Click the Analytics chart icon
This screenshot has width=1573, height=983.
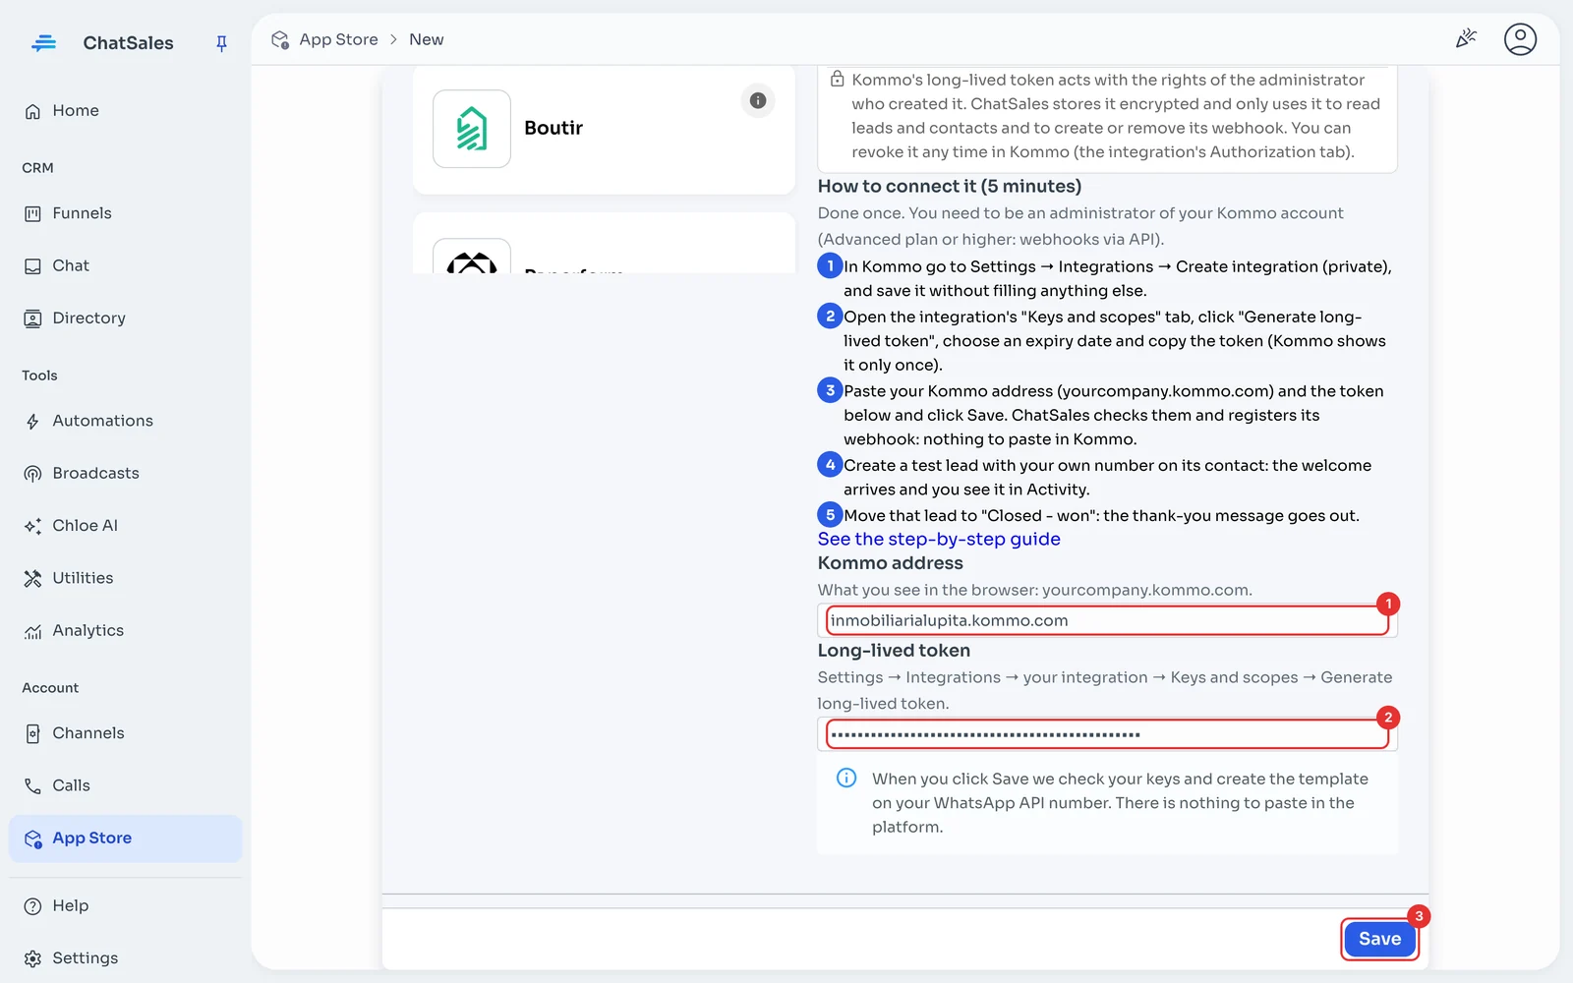(x=32, y=631)
